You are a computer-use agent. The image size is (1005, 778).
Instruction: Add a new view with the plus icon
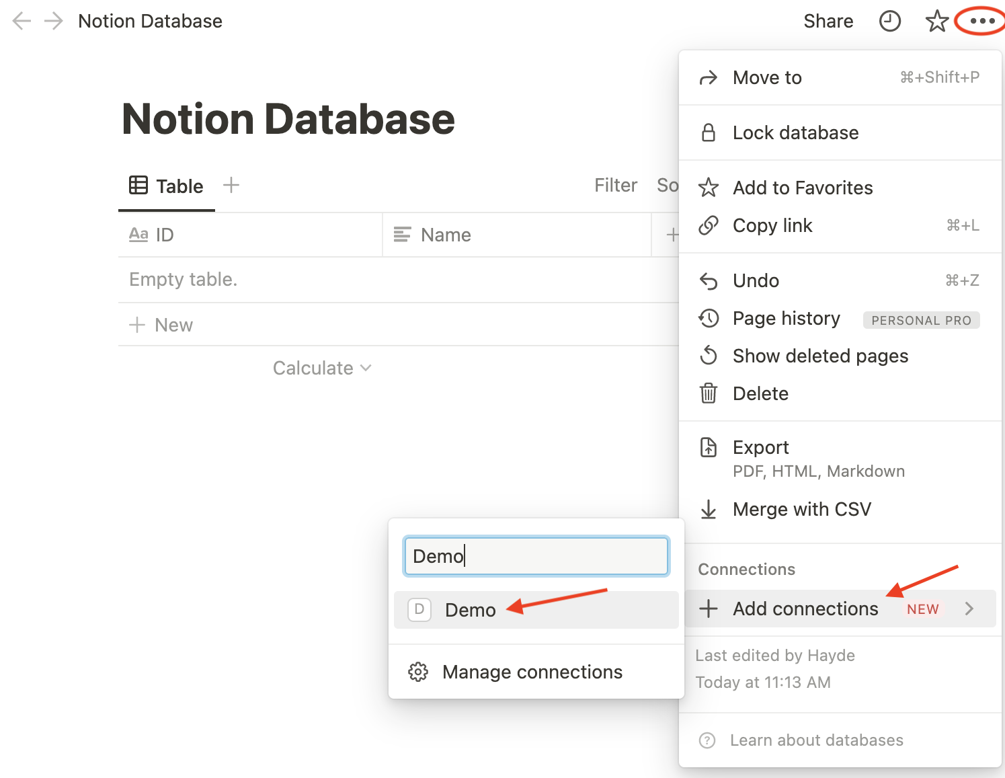click(x=231, y=185)
